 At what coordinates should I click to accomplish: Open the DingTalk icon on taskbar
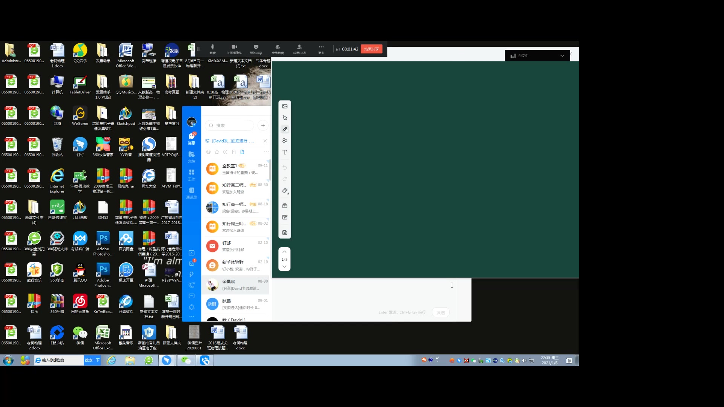pos(166,361)
